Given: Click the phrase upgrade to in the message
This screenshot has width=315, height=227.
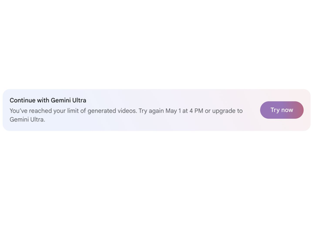Looking at the screenshot, I should [x=228, y=111].
